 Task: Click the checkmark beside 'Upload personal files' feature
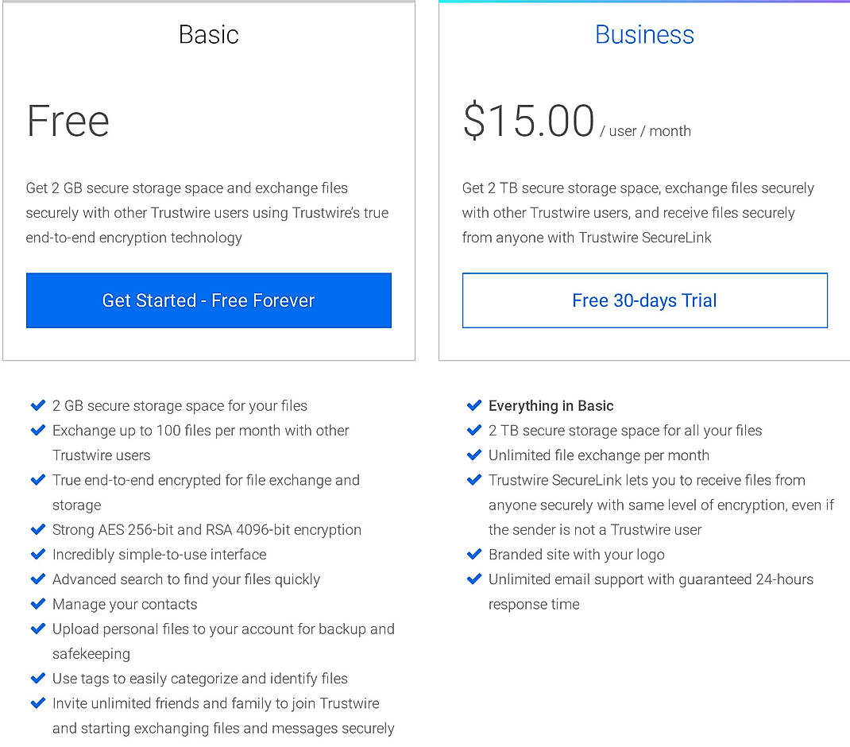click(x=37, y=629)
